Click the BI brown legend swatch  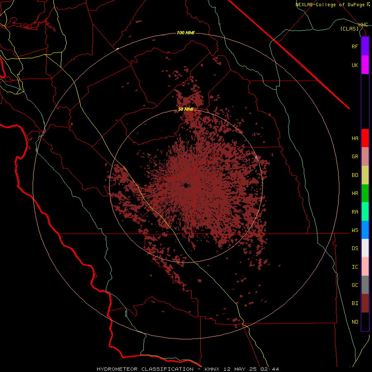tap(365, 303)
